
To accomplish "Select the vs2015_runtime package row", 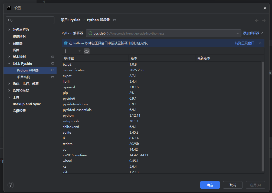I will (162, 155).
